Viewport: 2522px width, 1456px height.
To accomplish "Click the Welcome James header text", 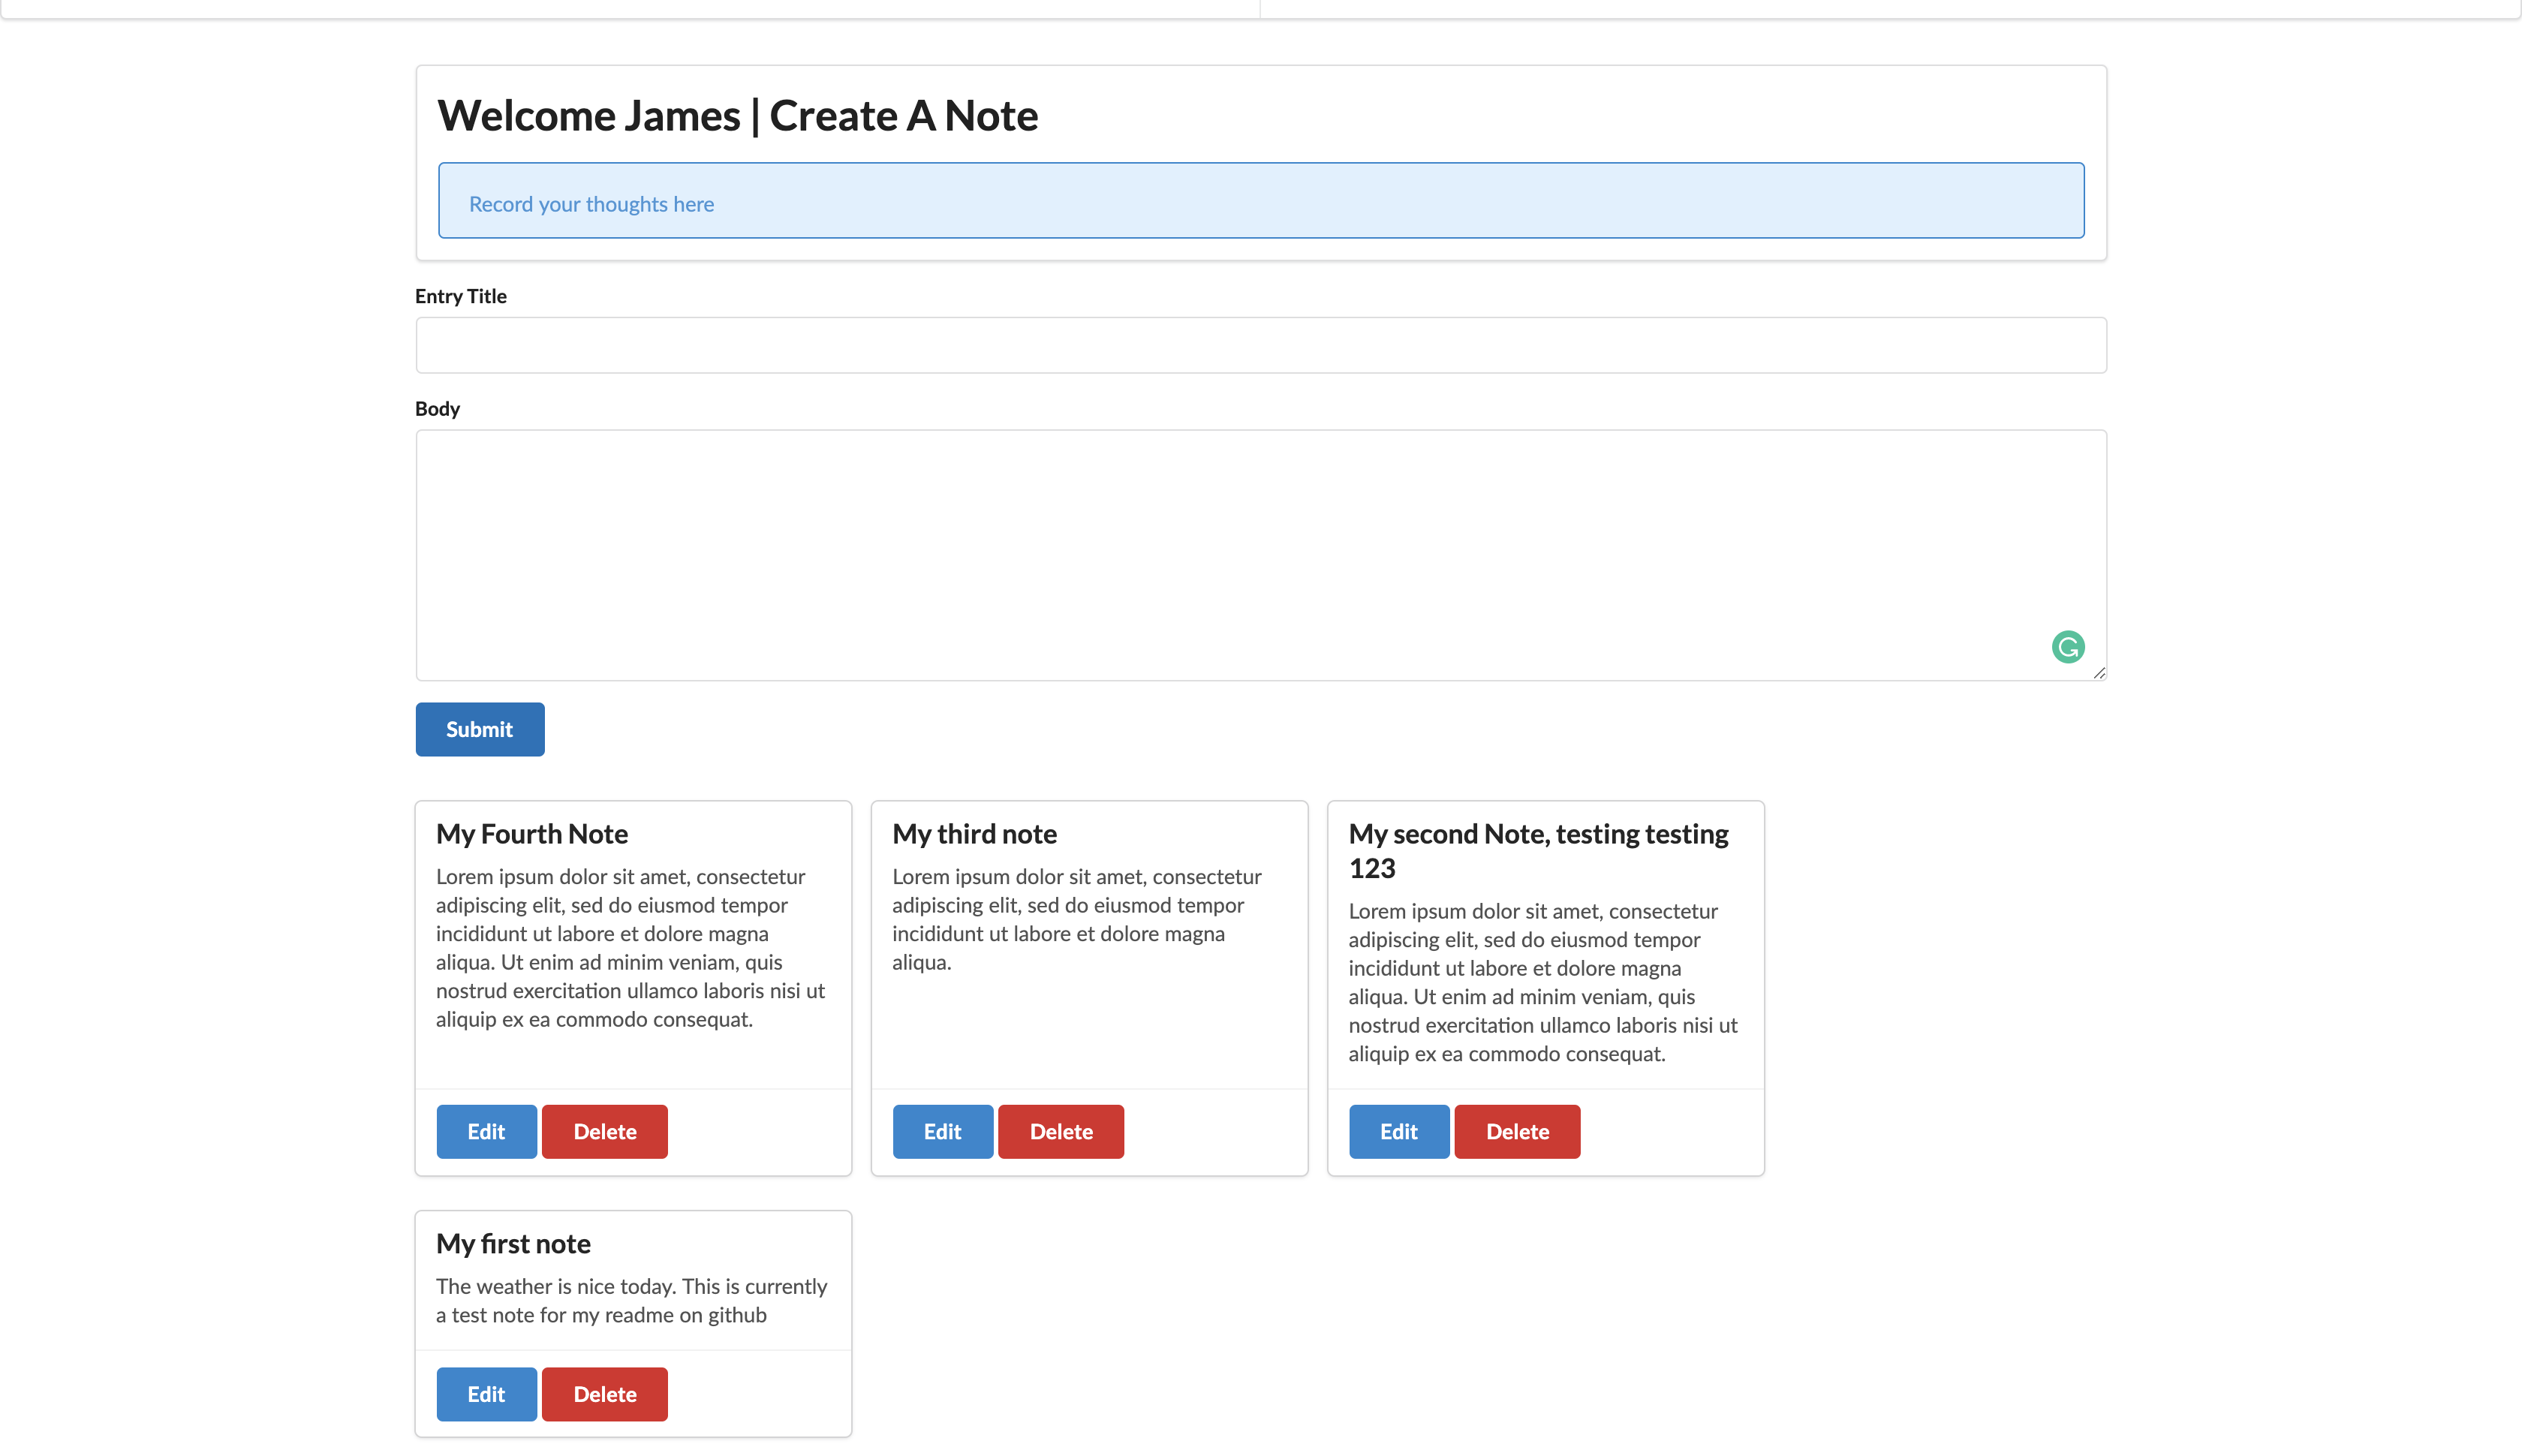I will click(x=737, y=116).
